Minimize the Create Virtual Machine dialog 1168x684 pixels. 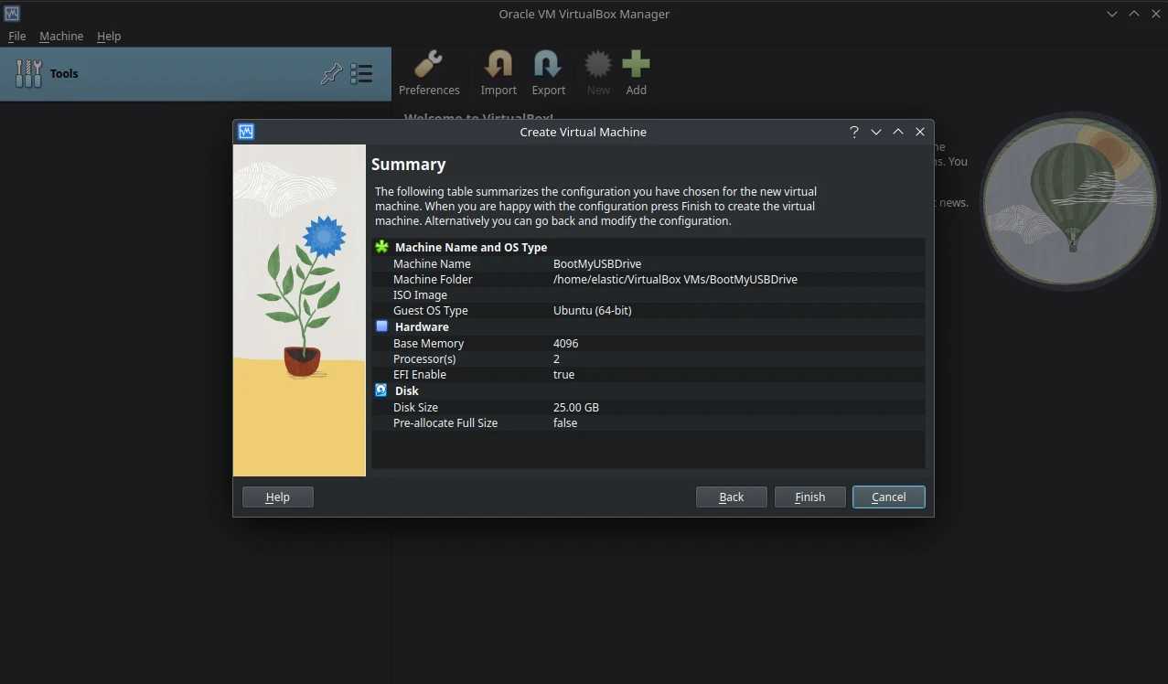coord(876,132)
